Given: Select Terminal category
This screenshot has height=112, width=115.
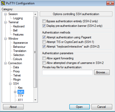Looking at the screenshot, I should click(13, 22).
